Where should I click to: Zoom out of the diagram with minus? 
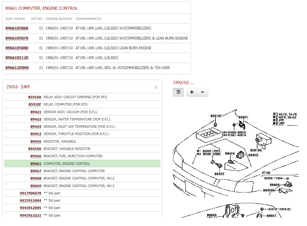pyautogui.click(x=203, y=92)
